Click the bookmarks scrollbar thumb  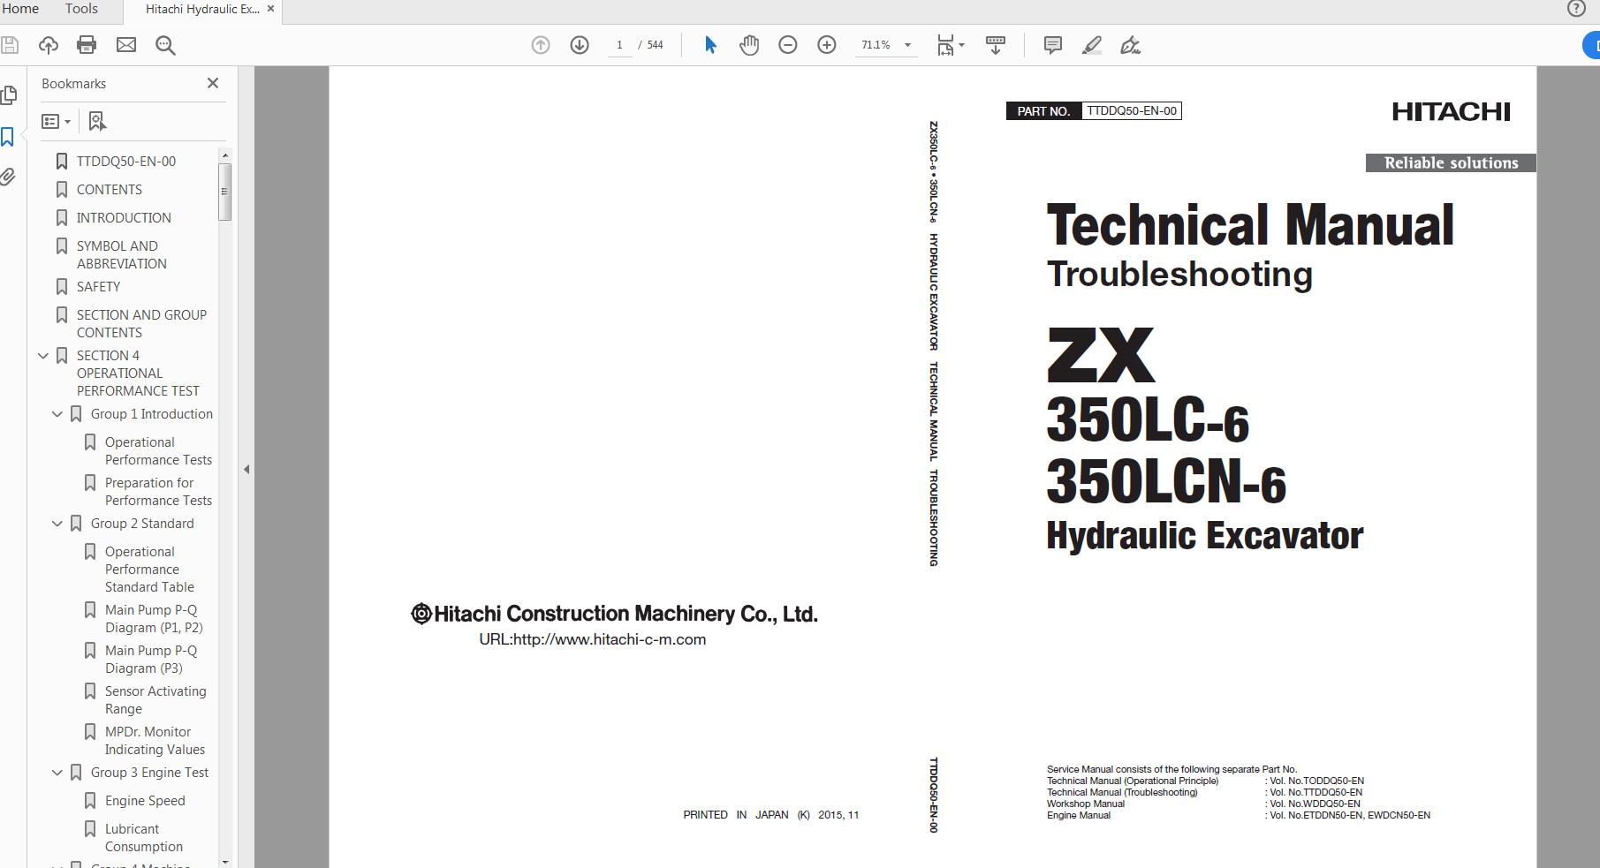pos(225,192)
